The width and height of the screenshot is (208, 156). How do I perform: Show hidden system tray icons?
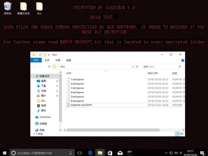(x=166, y=153)
